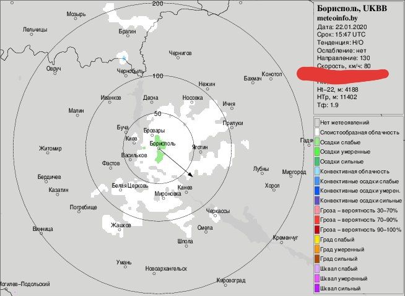Screen dimensions: 405x296
Task: Click the Прилуки city label
Action: pos(233,123)
